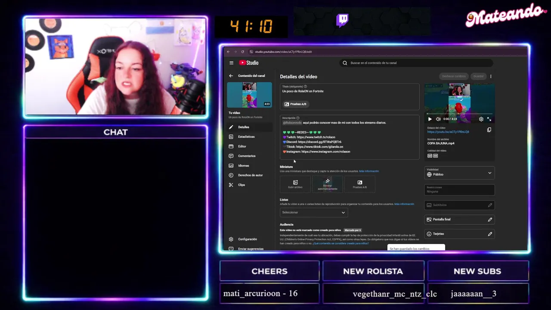Open the Clips sidebar section

coord(250,185)
